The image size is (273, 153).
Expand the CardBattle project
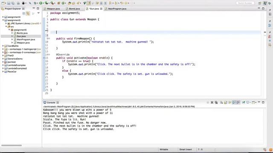click(x=3, y=46)
